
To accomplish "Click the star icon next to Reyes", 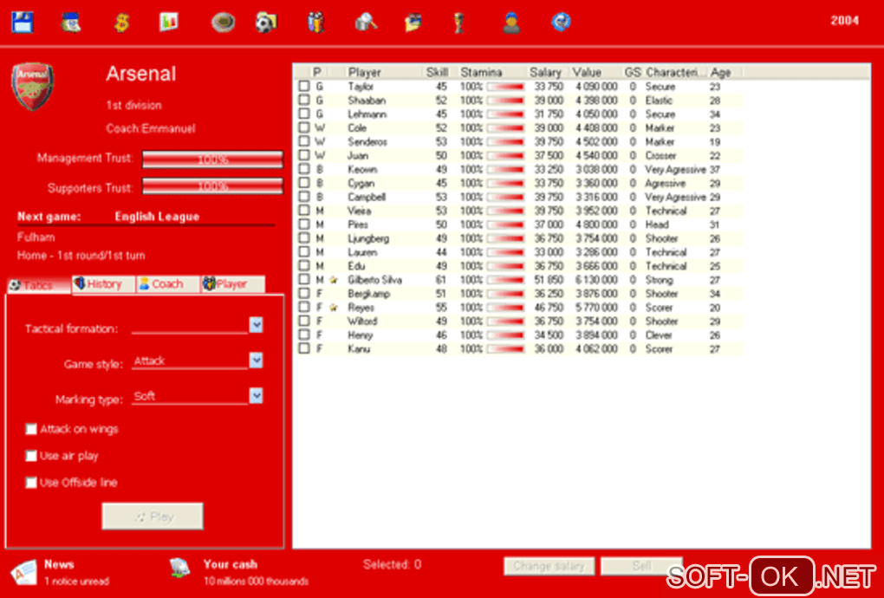I will point(333,308).
